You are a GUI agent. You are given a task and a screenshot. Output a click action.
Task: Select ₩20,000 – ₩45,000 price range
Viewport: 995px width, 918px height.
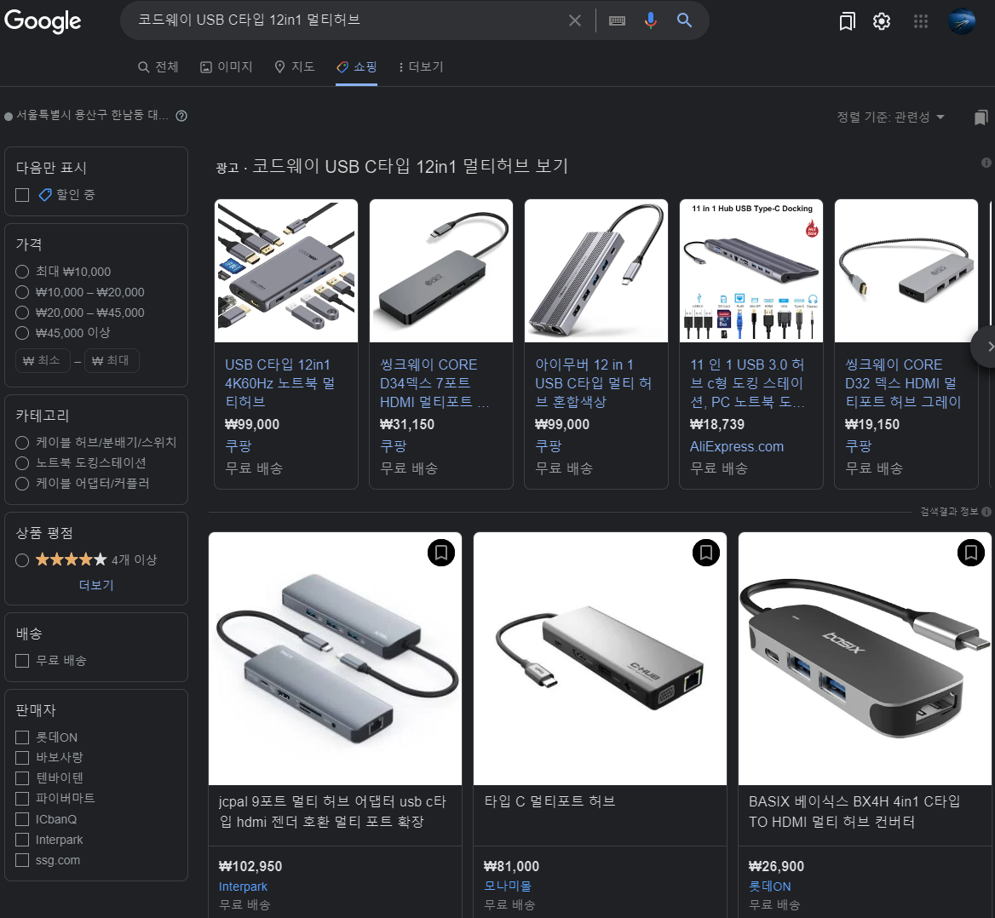[x=22, y=313]
